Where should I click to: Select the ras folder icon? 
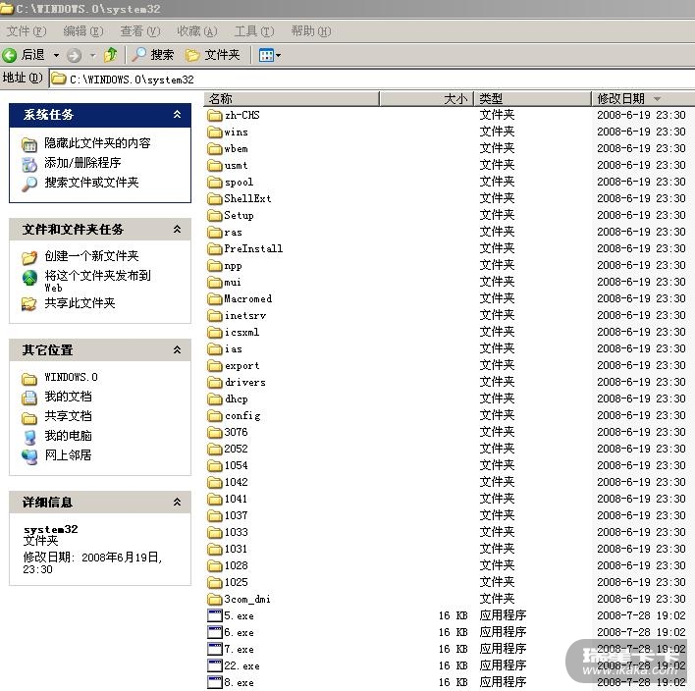click(215, 233)
